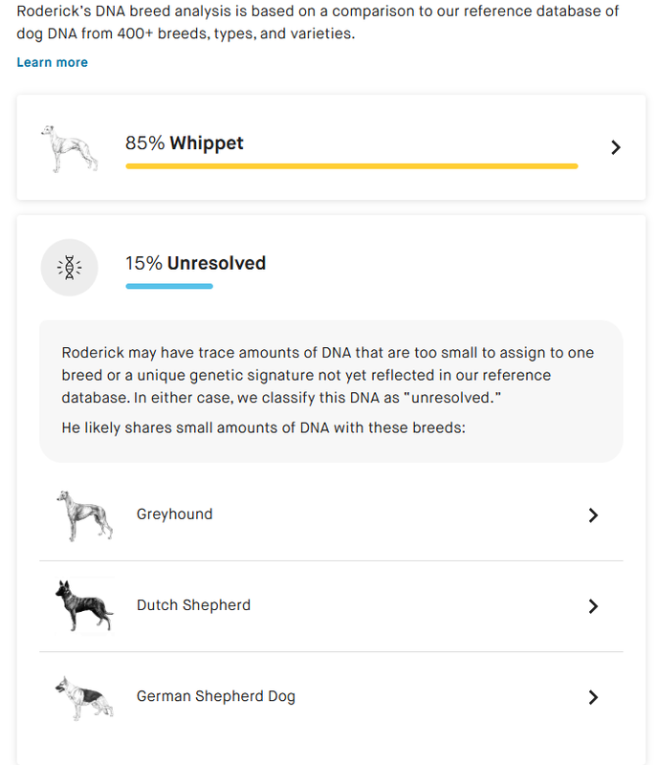Open the German Shepherd Dog row

[x=331, y=697]
